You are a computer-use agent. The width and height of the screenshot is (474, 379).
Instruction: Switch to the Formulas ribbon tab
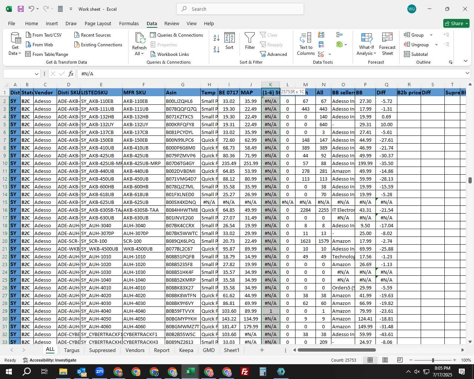pyautogui.click(x=129, y=23)
